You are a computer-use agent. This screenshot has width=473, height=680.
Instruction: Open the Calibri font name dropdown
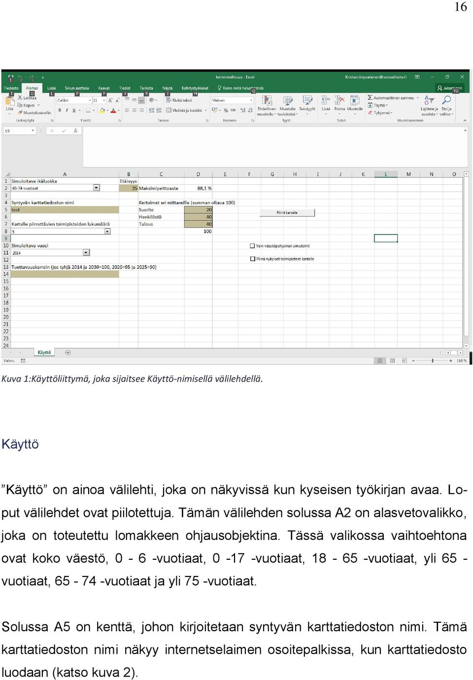(x=90, y=100)
